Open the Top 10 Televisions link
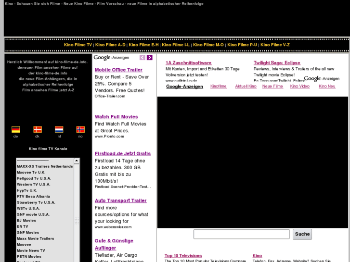This screenshot has height=262, width=350. pyautogui.click(x=183, y=256)
